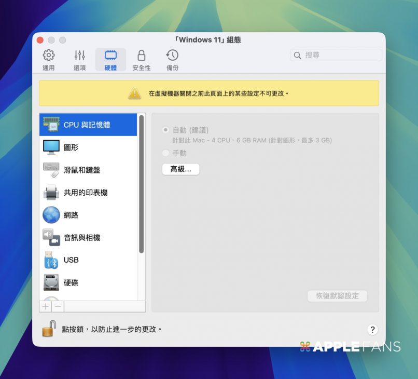
Task: Open the 安全性 (Security) lock tab
Action: [x=141, y=60]
